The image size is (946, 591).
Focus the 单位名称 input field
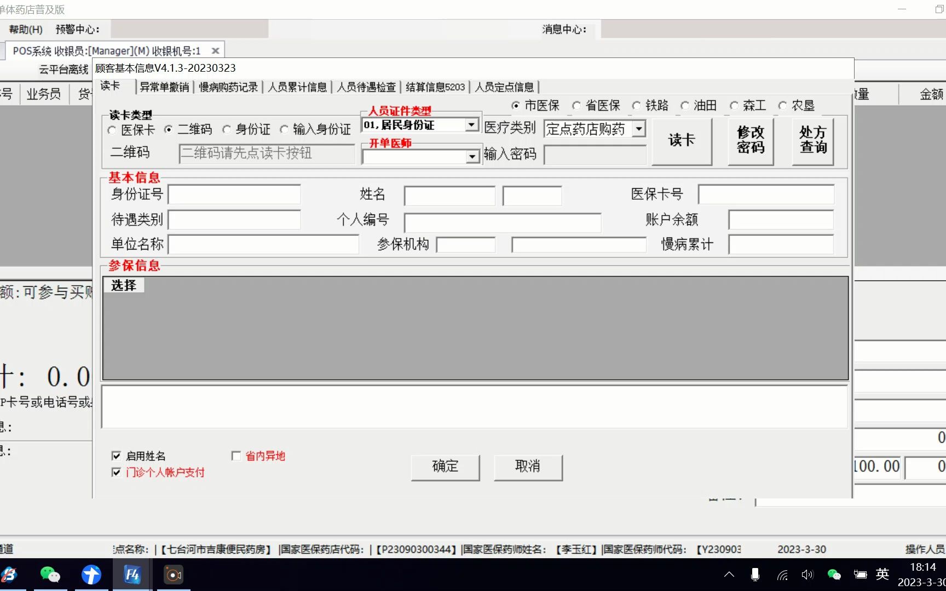(263, 245)
